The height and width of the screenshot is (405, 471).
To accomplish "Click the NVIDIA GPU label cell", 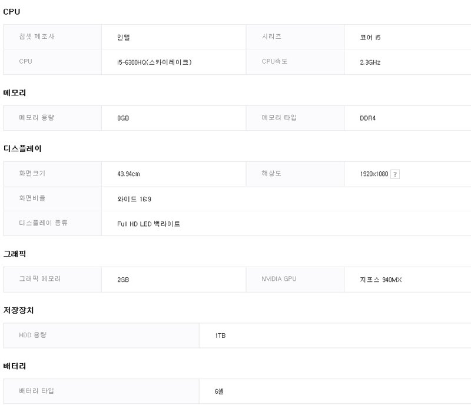I will pos(295,280).
